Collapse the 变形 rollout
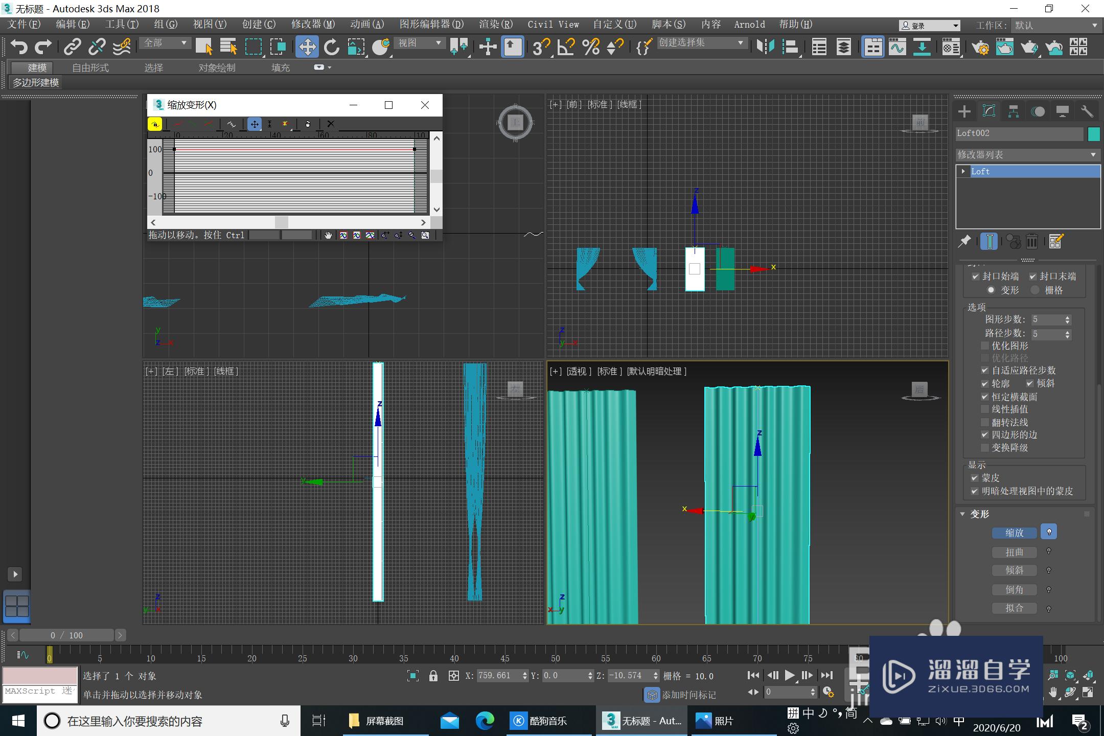The height and width of the screenshot is (736, 1104). click(x=962, y=514)
